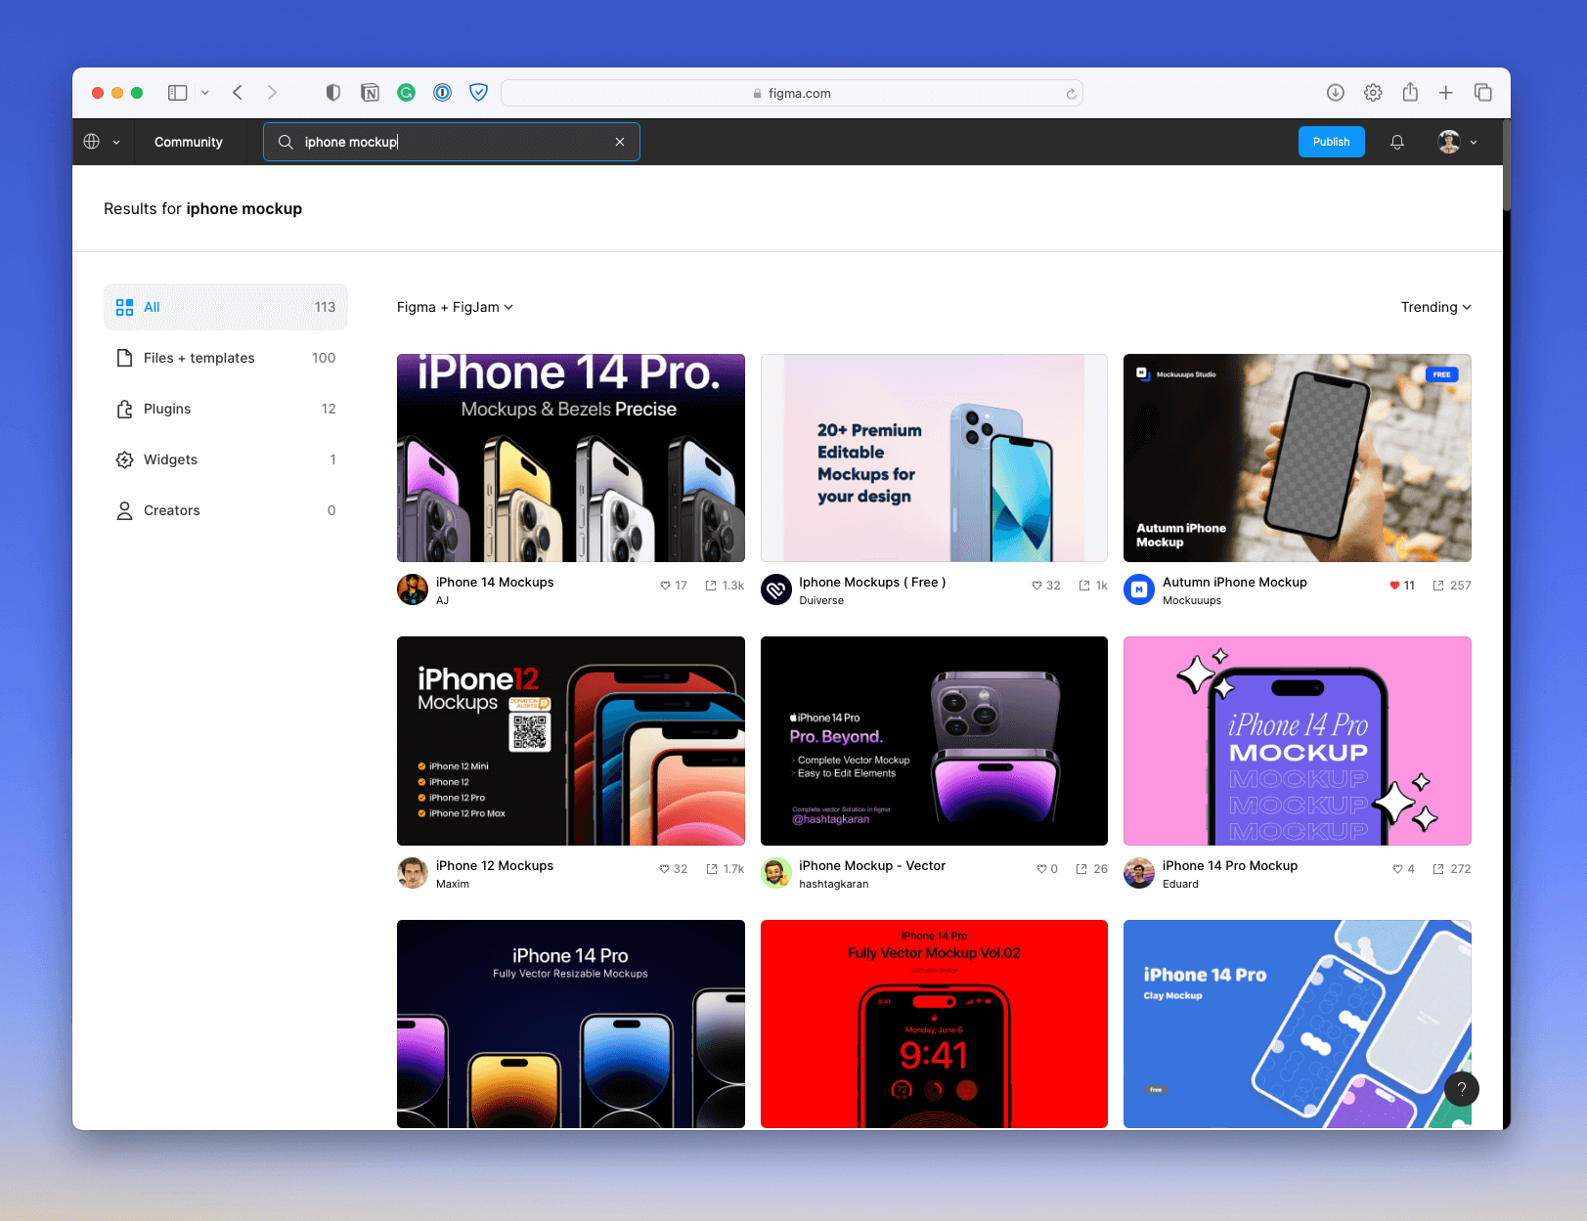Image resolution: width=1587 pixels, height=1221 pixels.
Task: Open the Figma + FigJam filter dropdown
Action: (454, 307)
